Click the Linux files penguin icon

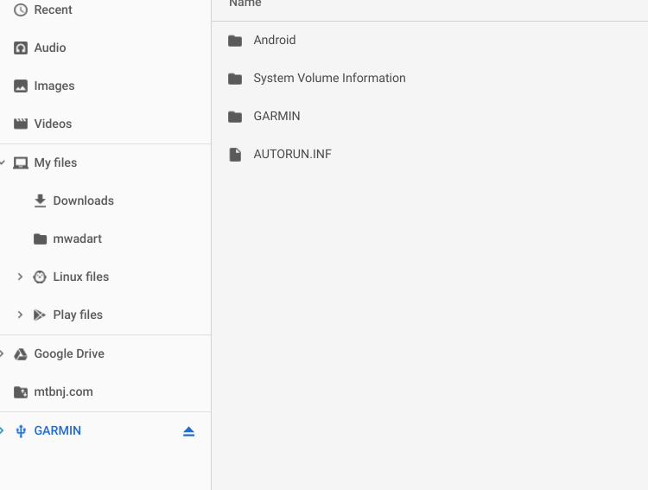[40, 277]
